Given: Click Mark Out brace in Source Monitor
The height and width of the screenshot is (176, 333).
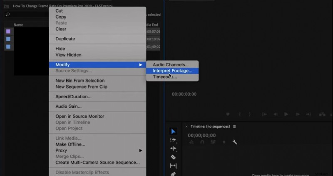Looking at the screenshot, I should 250,114.
